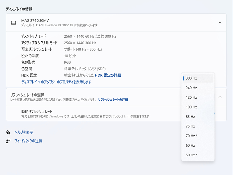
Task: Open display 1 adapter properties link
Action: click(x=56, y=82)
